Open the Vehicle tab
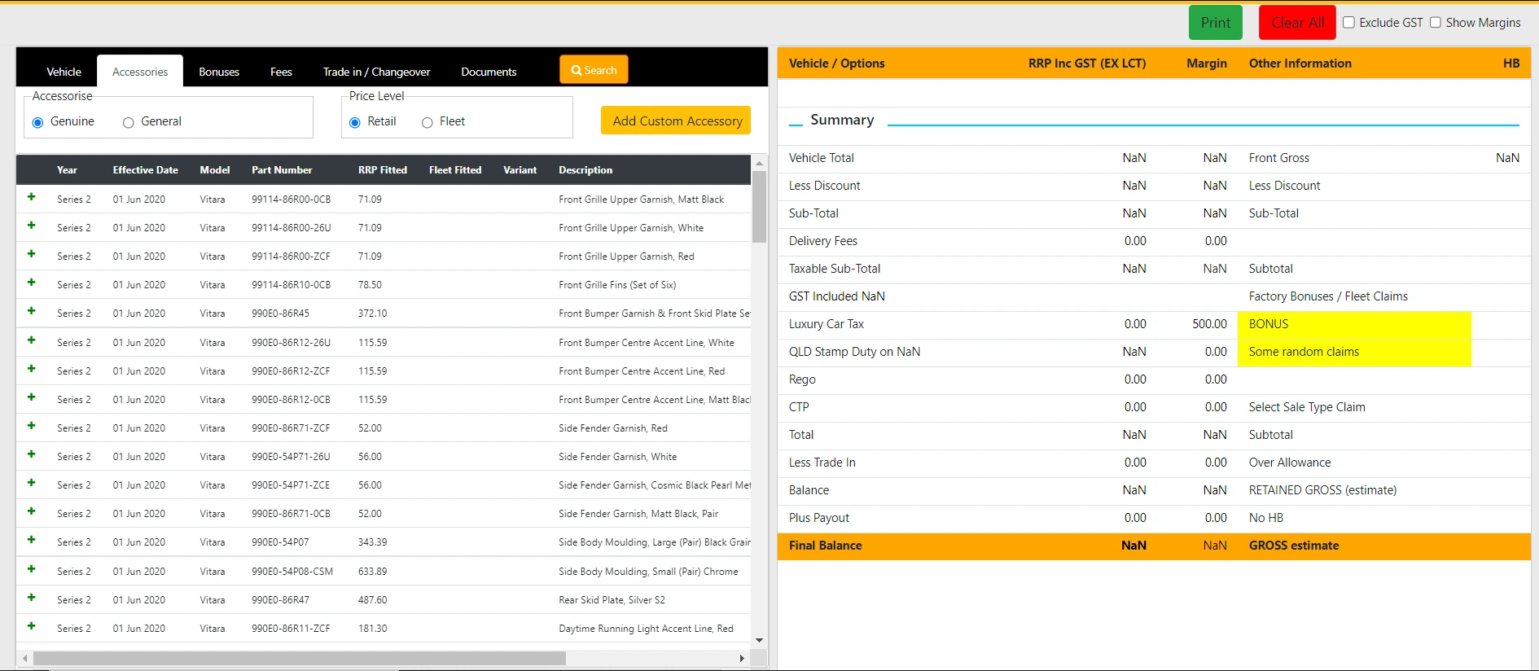 coord(64,72)
